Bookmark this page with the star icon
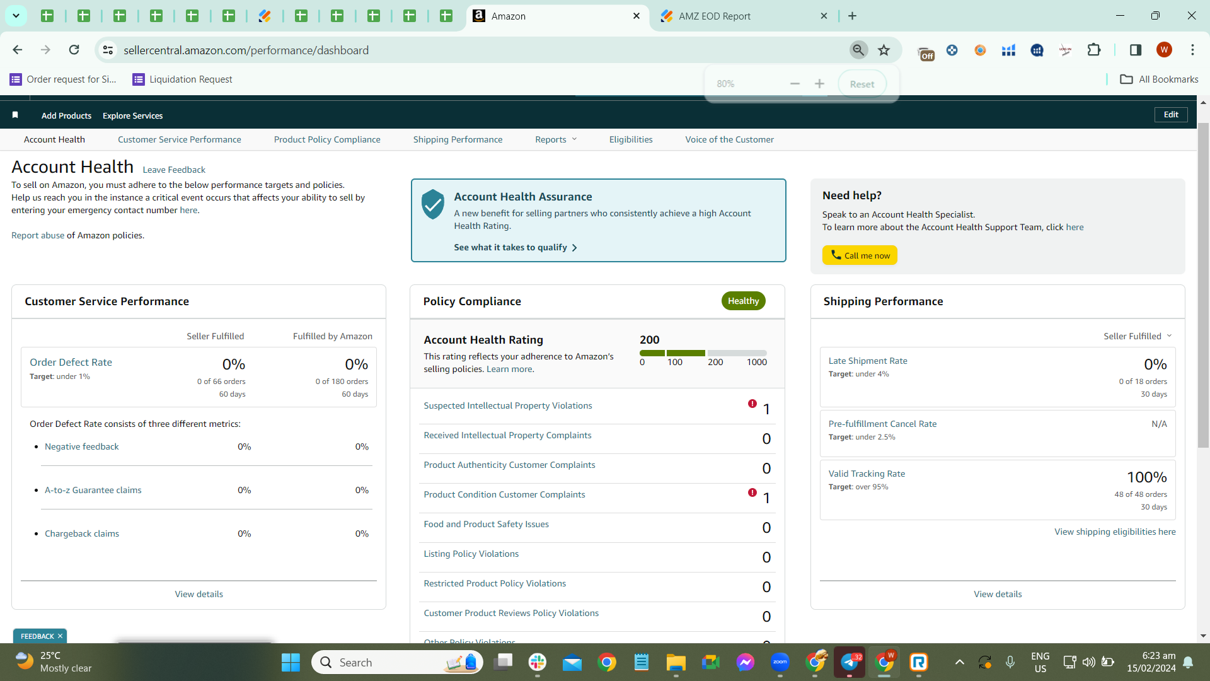 click(884, 50)
